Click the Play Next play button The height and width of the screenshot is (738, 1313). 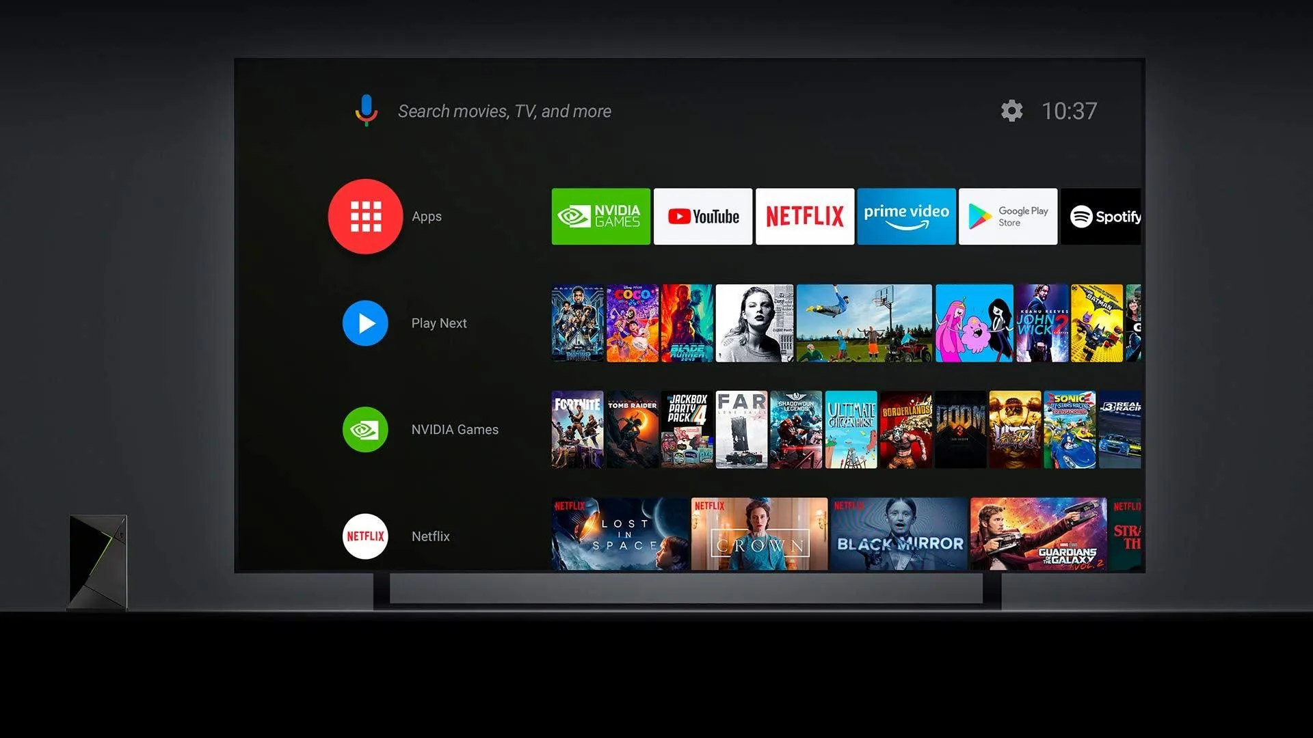click(x=365, y=323)
